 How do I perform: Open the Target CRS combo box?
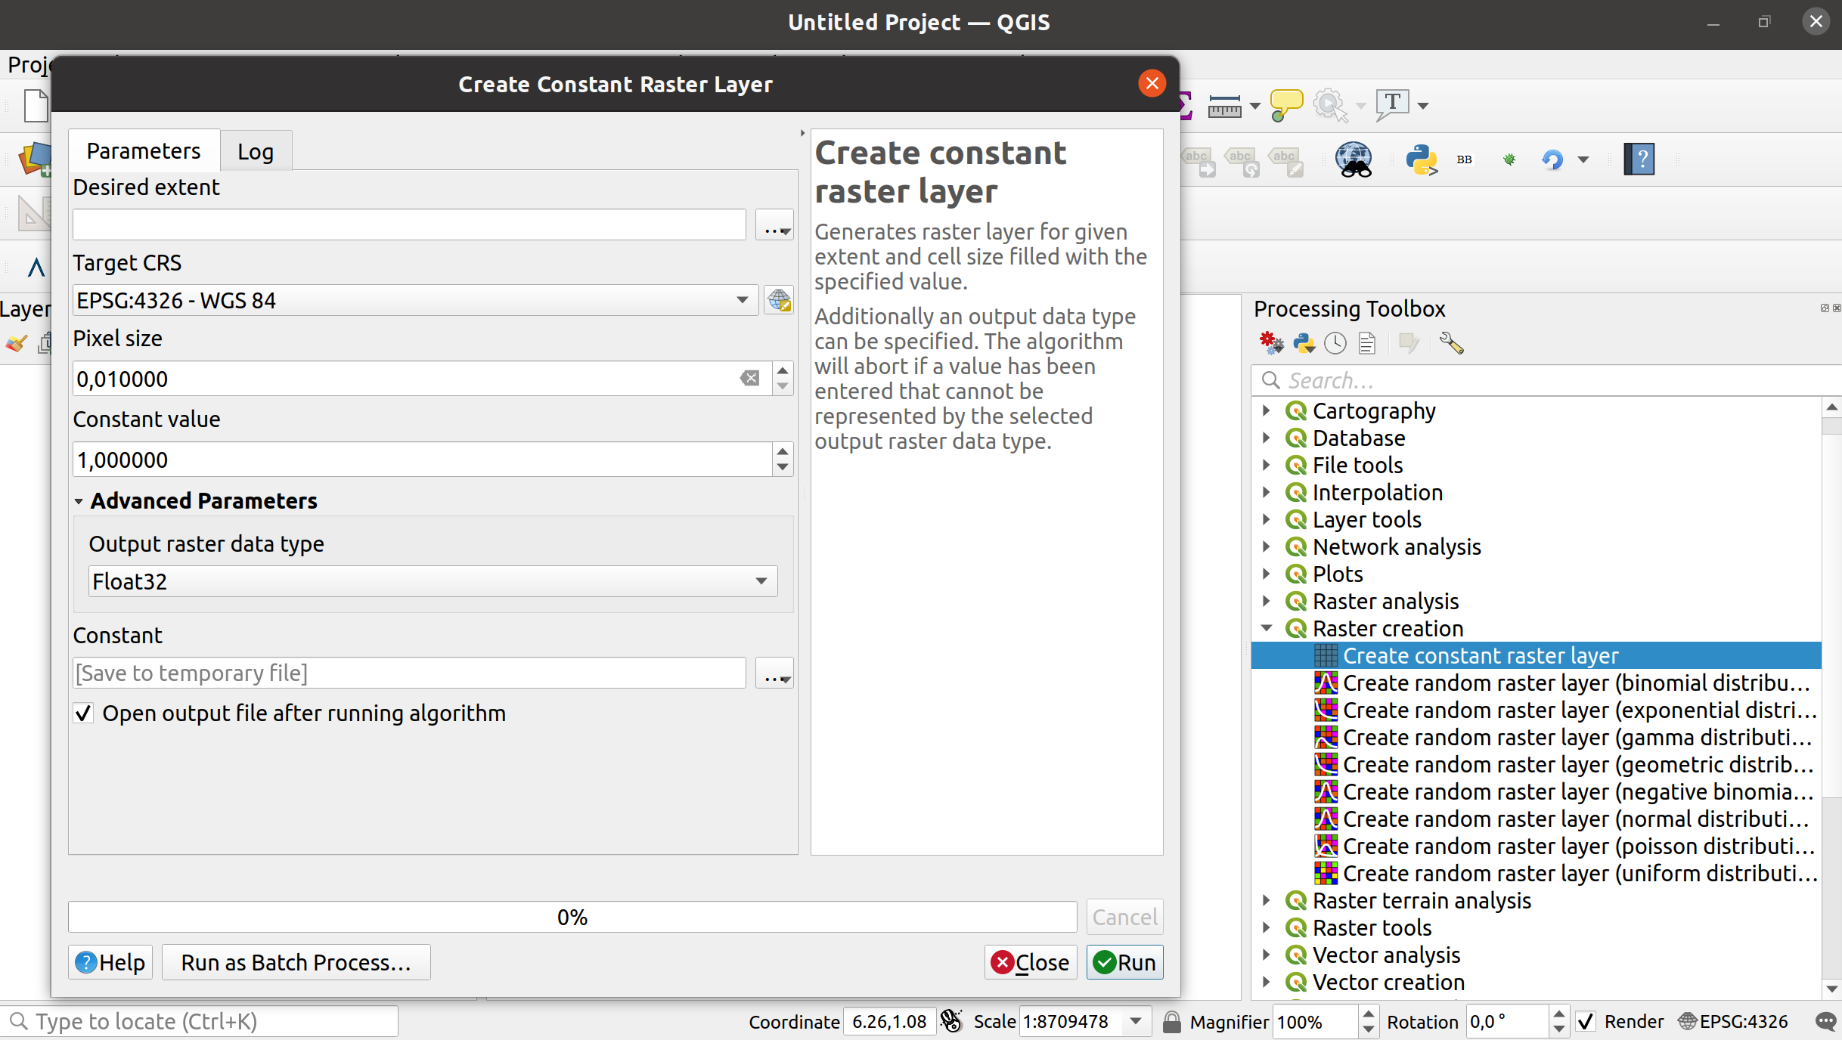click(414, 300)
